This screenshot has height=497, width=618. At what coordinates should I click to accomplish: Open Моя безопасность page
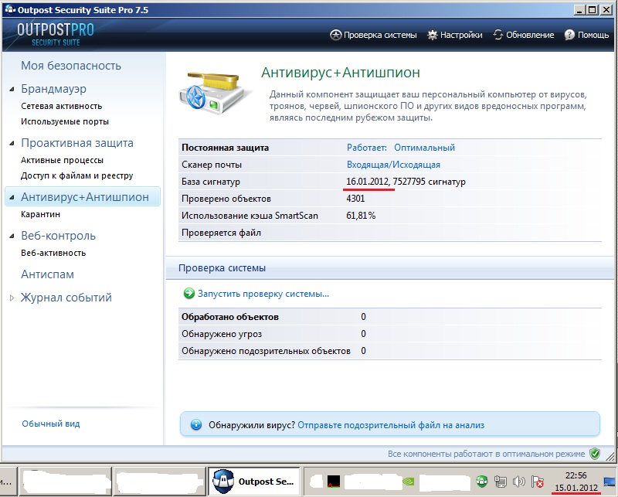tap(71, 66)
